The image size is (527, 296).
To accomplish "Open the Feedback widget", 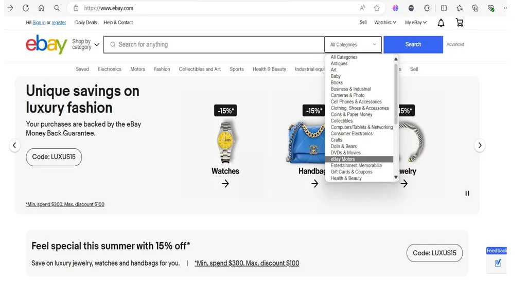I will (497, 259).
